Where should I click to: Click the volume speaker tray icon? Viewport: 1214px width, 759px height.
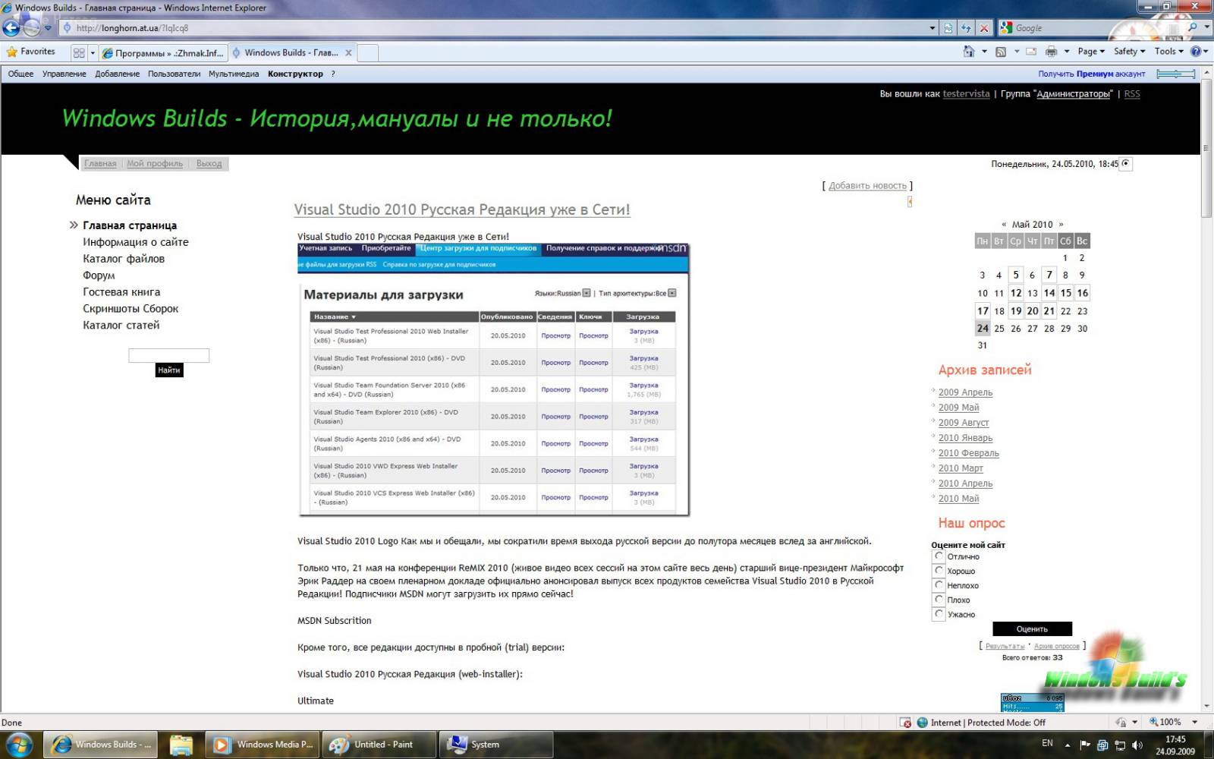[x=1137, y=745]
